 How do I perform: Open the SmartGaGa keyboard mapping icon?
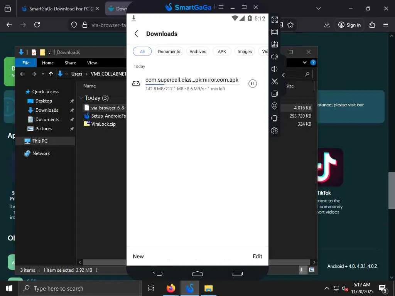[x=274, y=32]
